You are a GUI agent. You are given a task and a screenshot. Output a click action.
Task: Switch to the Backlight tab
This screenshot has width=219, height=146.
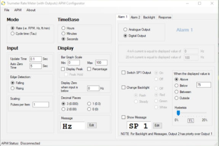[149, 17]
